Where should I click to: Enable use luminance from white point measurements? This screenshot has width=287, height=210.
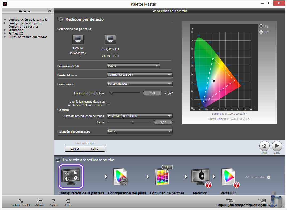click(109, 103)
